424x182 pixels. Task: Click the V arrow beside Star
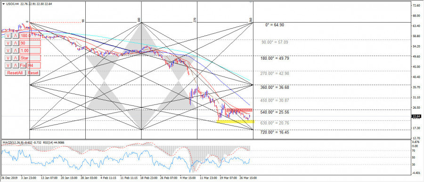pos(8,58)
